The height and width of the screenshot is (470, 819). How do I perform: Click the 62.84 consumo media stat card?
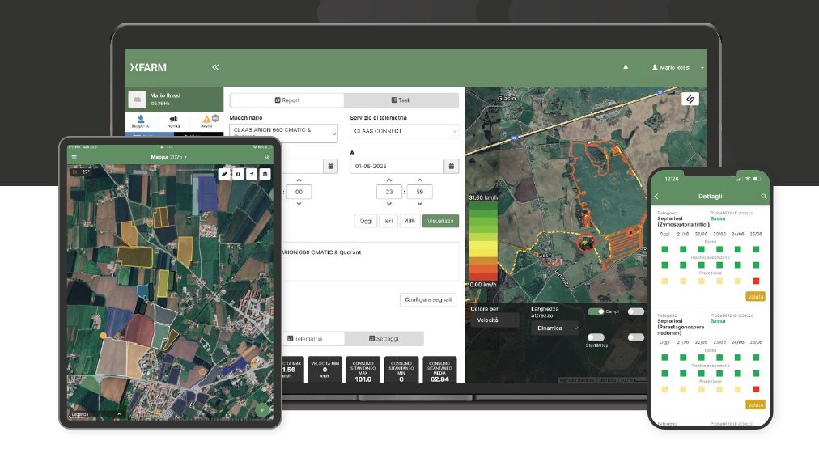(439, 370)
